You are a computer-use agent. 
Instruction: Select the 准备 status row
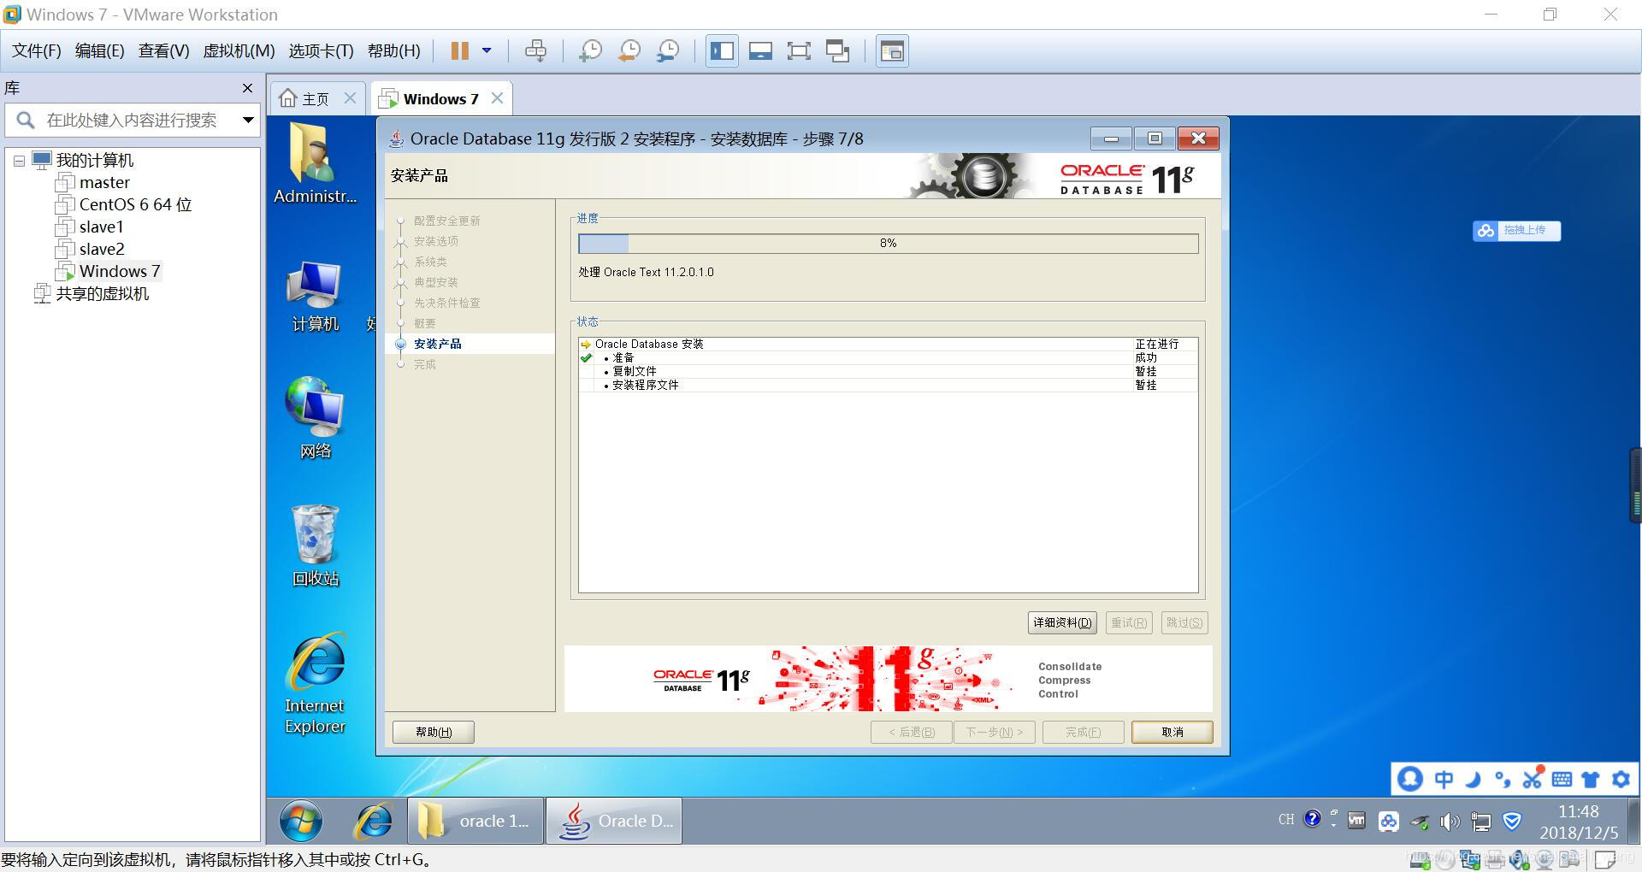[x=888, y=357]
